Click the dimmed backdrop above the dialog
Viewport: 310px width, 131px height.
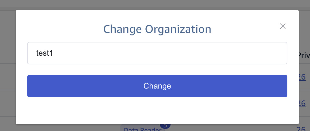155,4
